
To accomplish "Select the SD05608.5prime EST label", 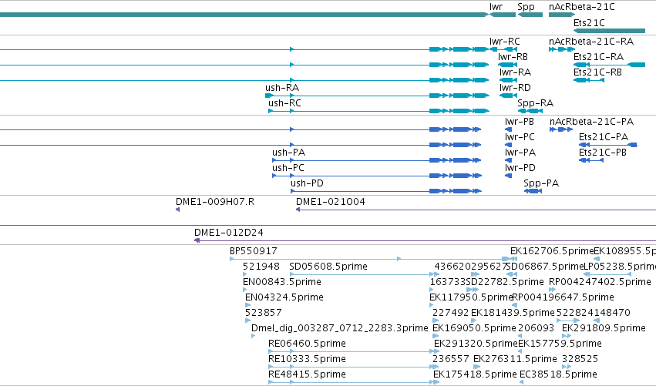I will 328,267.
